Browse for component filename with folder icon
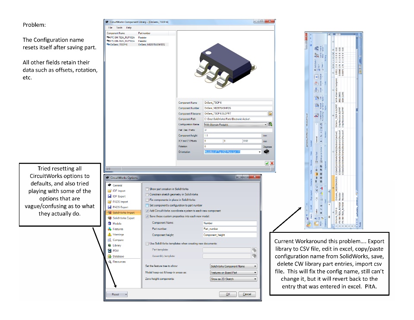This screenshot has width=414, height=320. click(270, 114)
